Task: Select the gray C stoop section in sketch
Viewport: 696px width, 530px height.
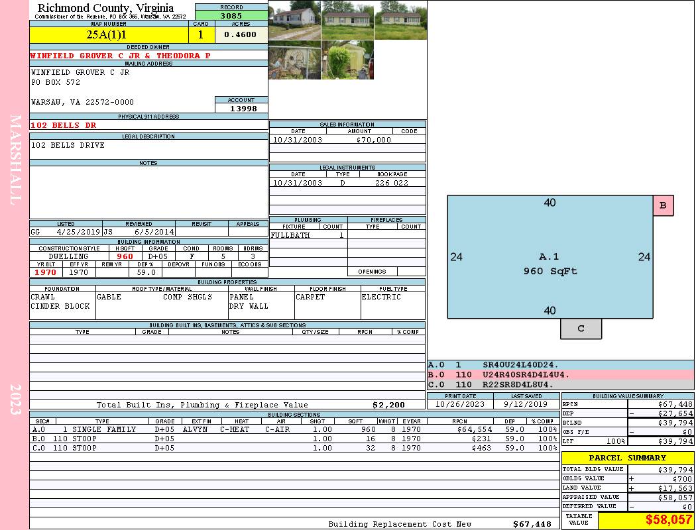Action: click(581, 329)
